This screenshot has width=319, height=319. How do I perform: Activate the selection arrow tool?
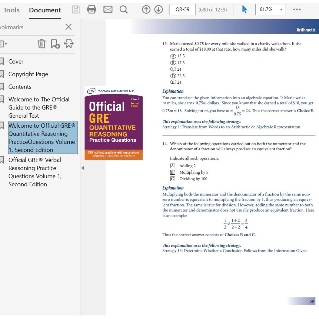point(245,9)
